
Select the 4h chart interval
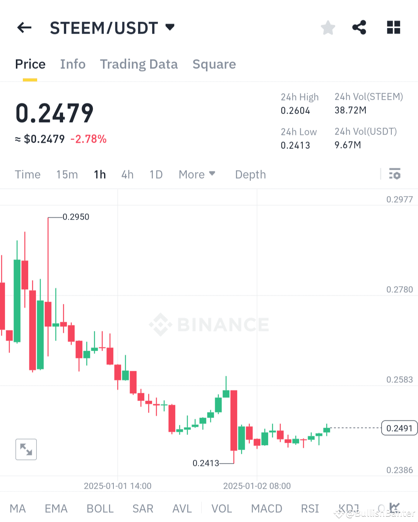[x=127, y=174]
